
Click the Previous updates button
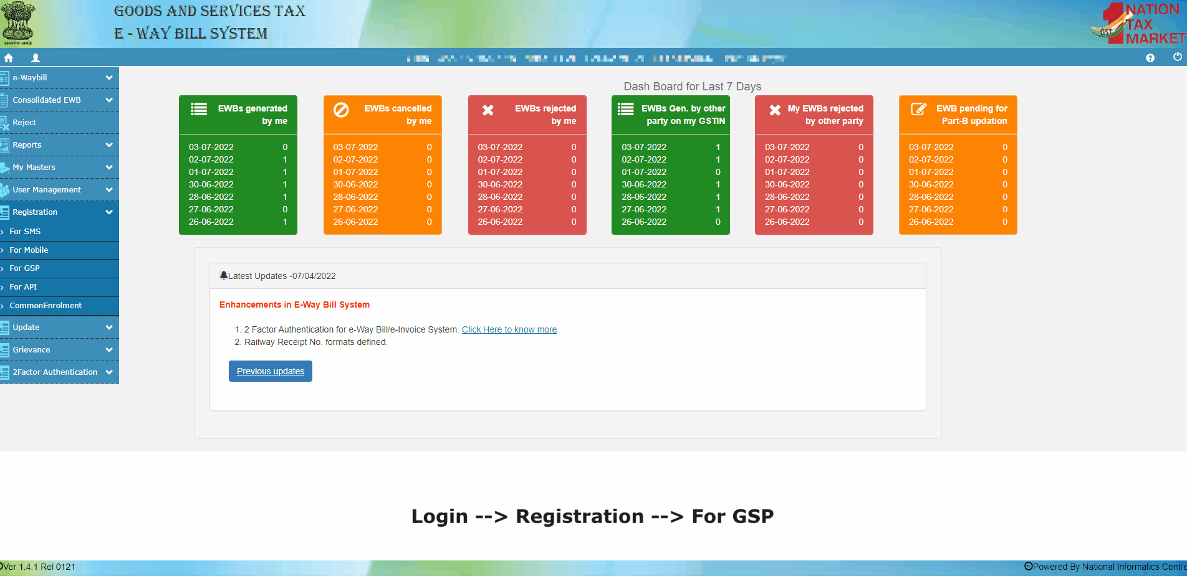pyautogui.click(x=271, y=371)
